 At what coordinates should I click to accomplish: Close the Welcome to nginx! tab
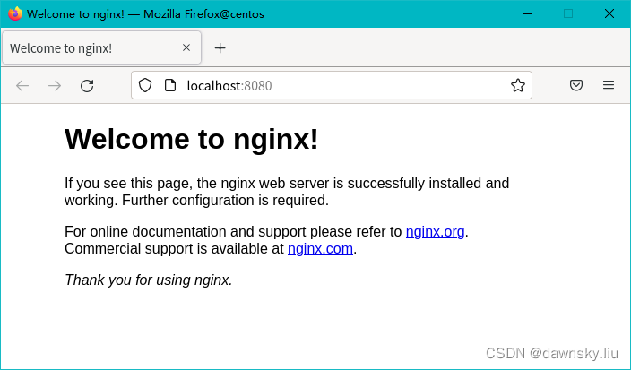tap(186, 47)
